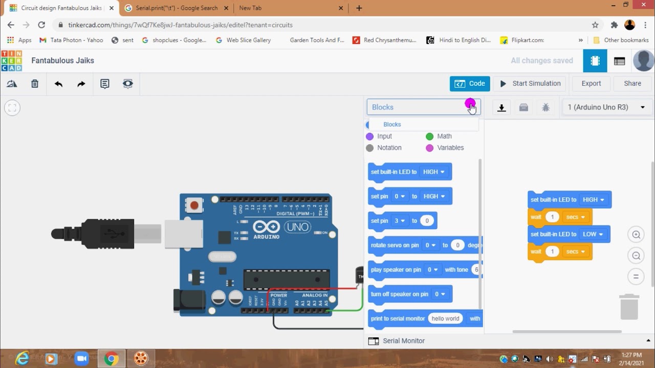Image resolution: width=655 pixels, height=368 pixels.
Task: Click the Share button
Action: (632, 84)
